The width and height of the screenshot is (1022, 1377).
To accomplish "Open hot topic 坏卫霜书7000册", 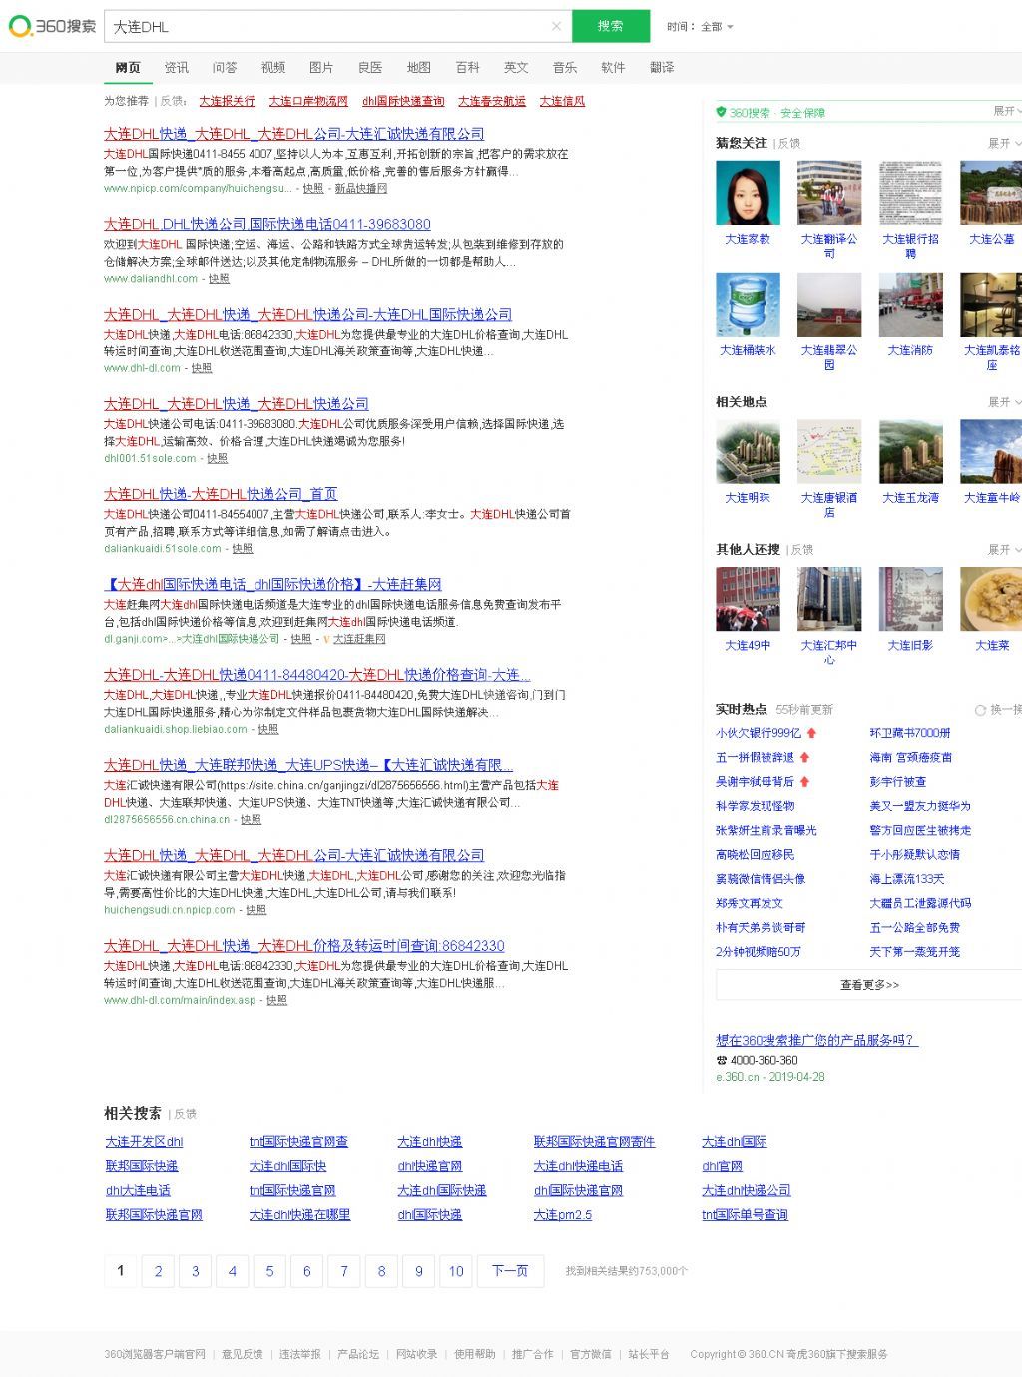I will click(910, 733).
